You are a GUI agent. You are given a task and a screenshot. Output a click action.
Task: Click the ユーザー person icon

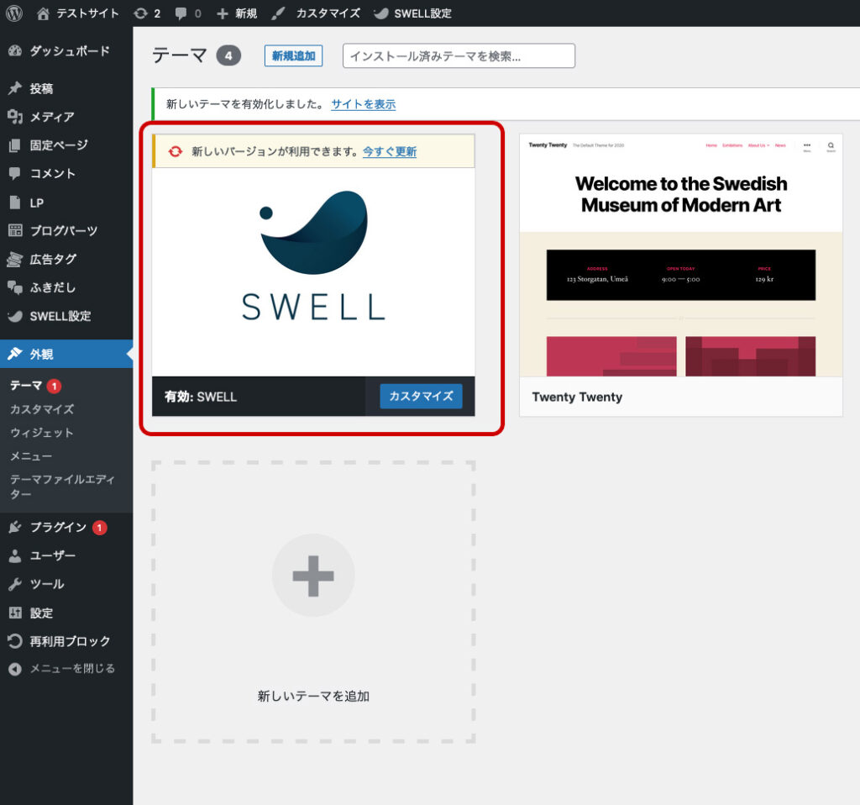15,556
